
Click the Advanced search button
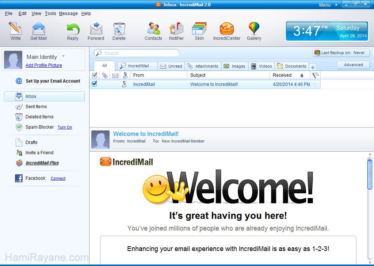click(353, 65)
